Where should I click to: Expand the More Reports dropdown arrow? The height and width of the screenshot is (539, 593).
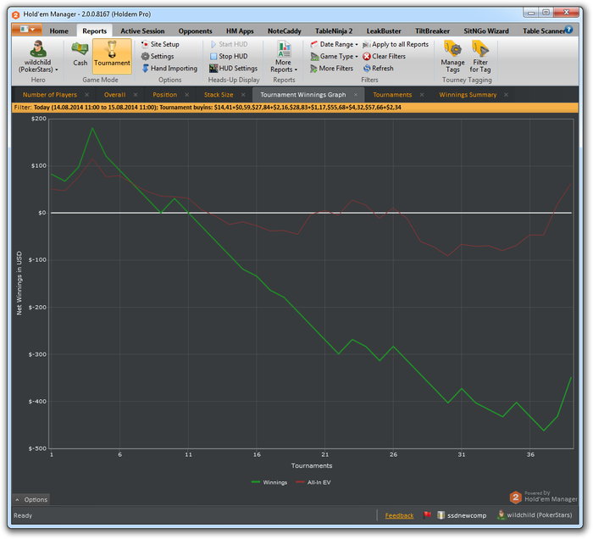296,69
